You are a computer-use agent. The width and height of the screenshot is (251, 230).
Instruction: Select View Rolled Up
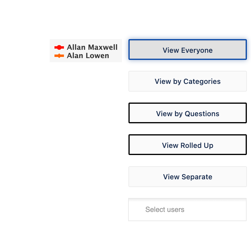(187, 145)
